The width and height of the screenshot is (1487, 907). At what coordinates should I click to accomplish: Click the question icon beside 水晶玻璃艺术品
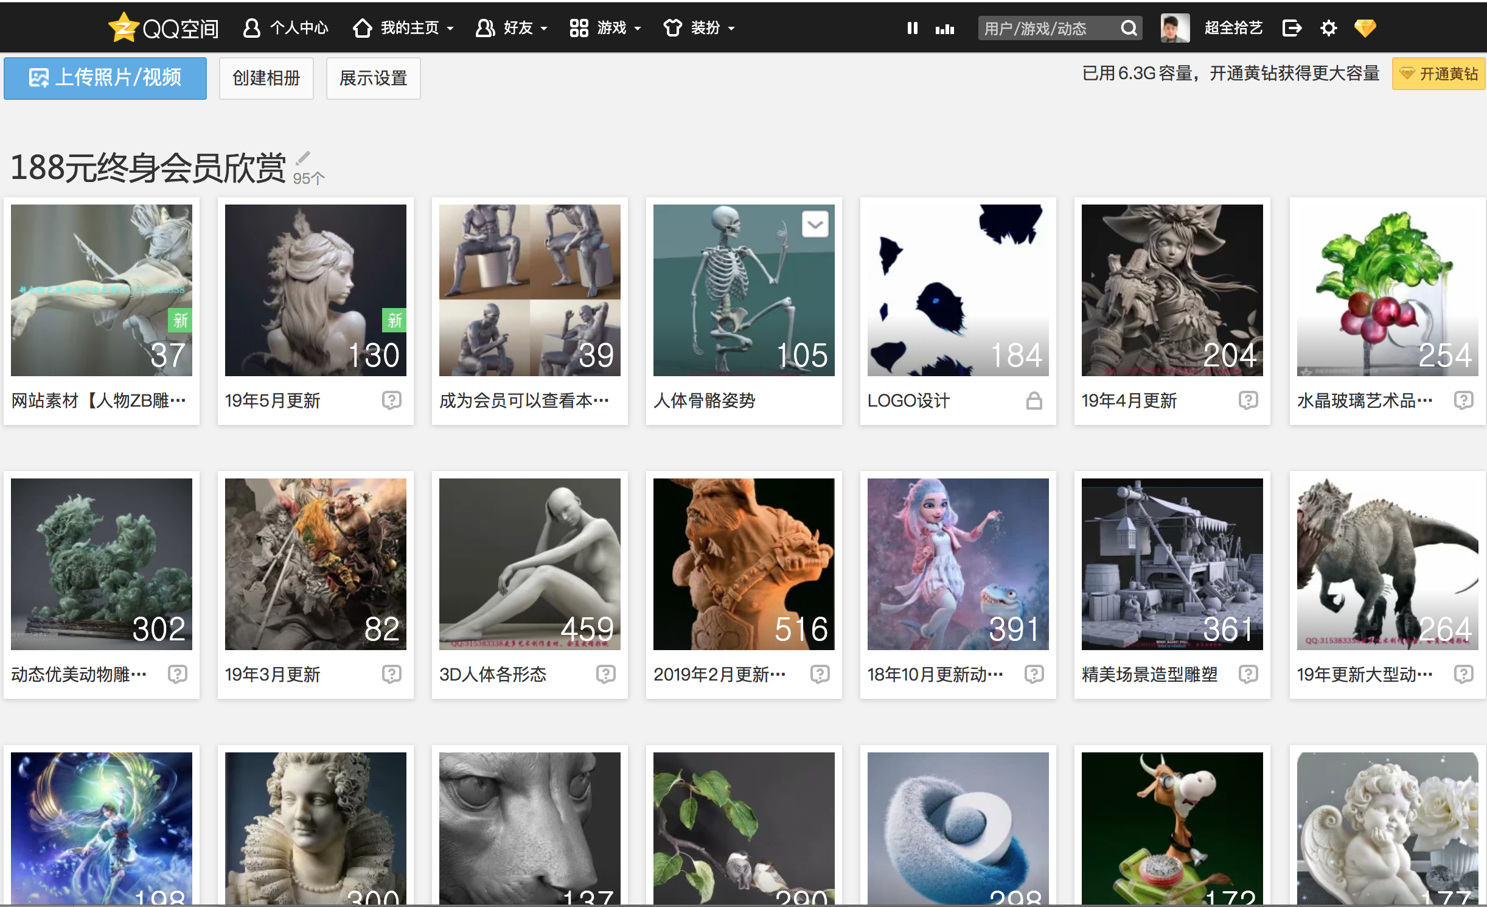point(1464,400)
